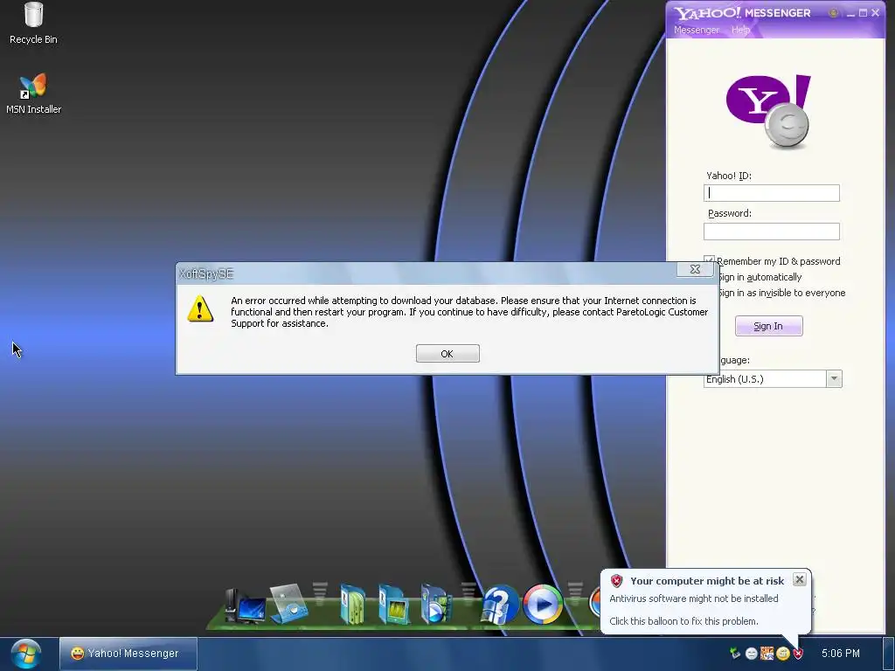Screen dimensions: 895x671
Task: Launch Windows Media Player from the dock
Action: tap(542, 605)
